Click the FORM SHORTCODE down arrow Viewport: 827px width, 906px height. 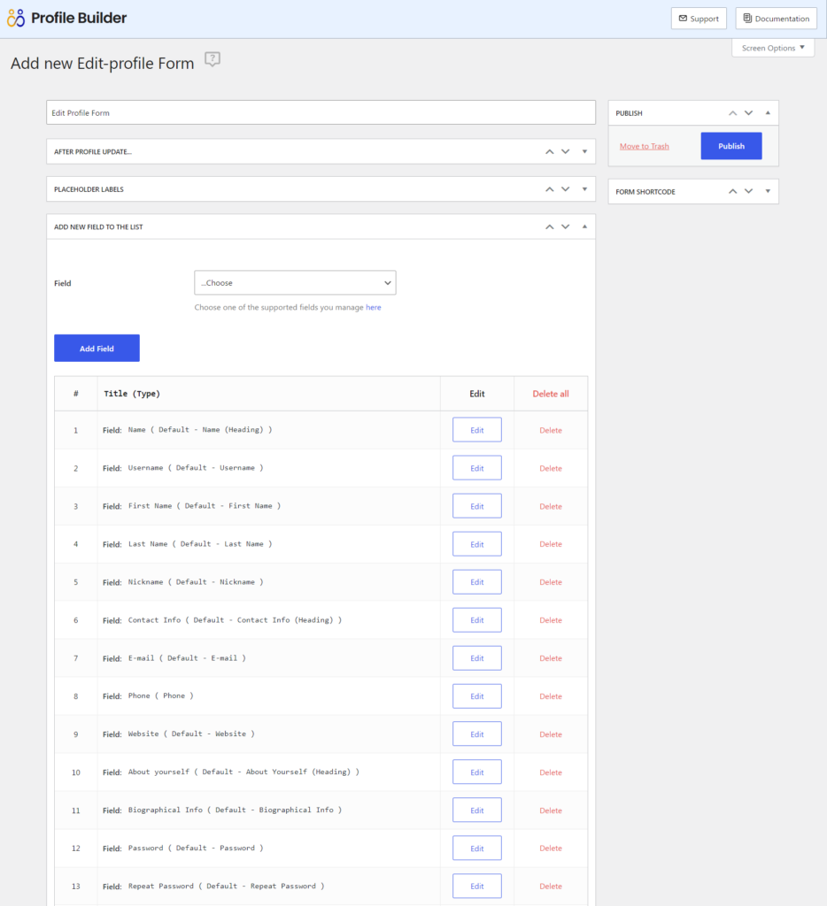coord(748,191)
